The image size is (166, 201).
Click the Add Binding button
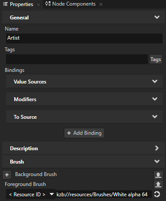point(84,133)
